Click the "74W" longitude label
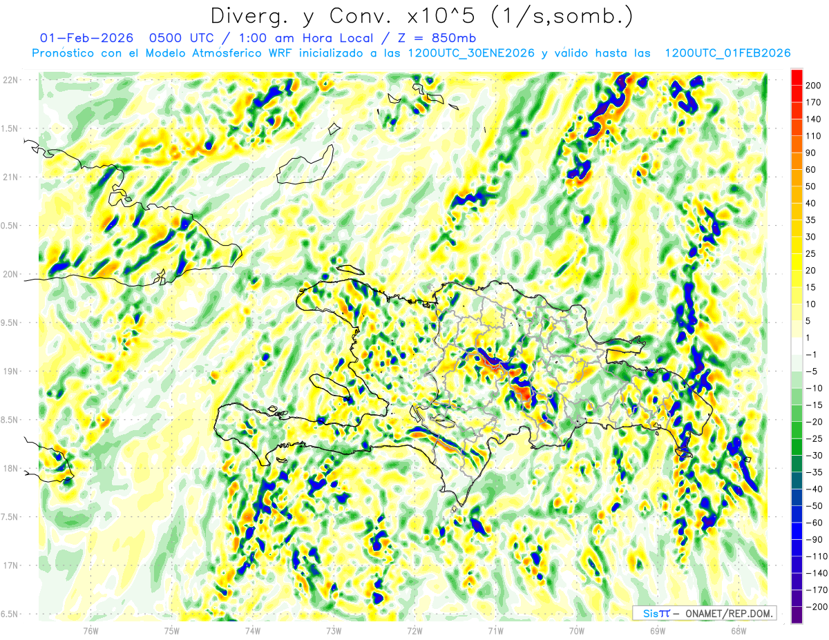This screenshot has width=829, height=640. tap(253, 631)
